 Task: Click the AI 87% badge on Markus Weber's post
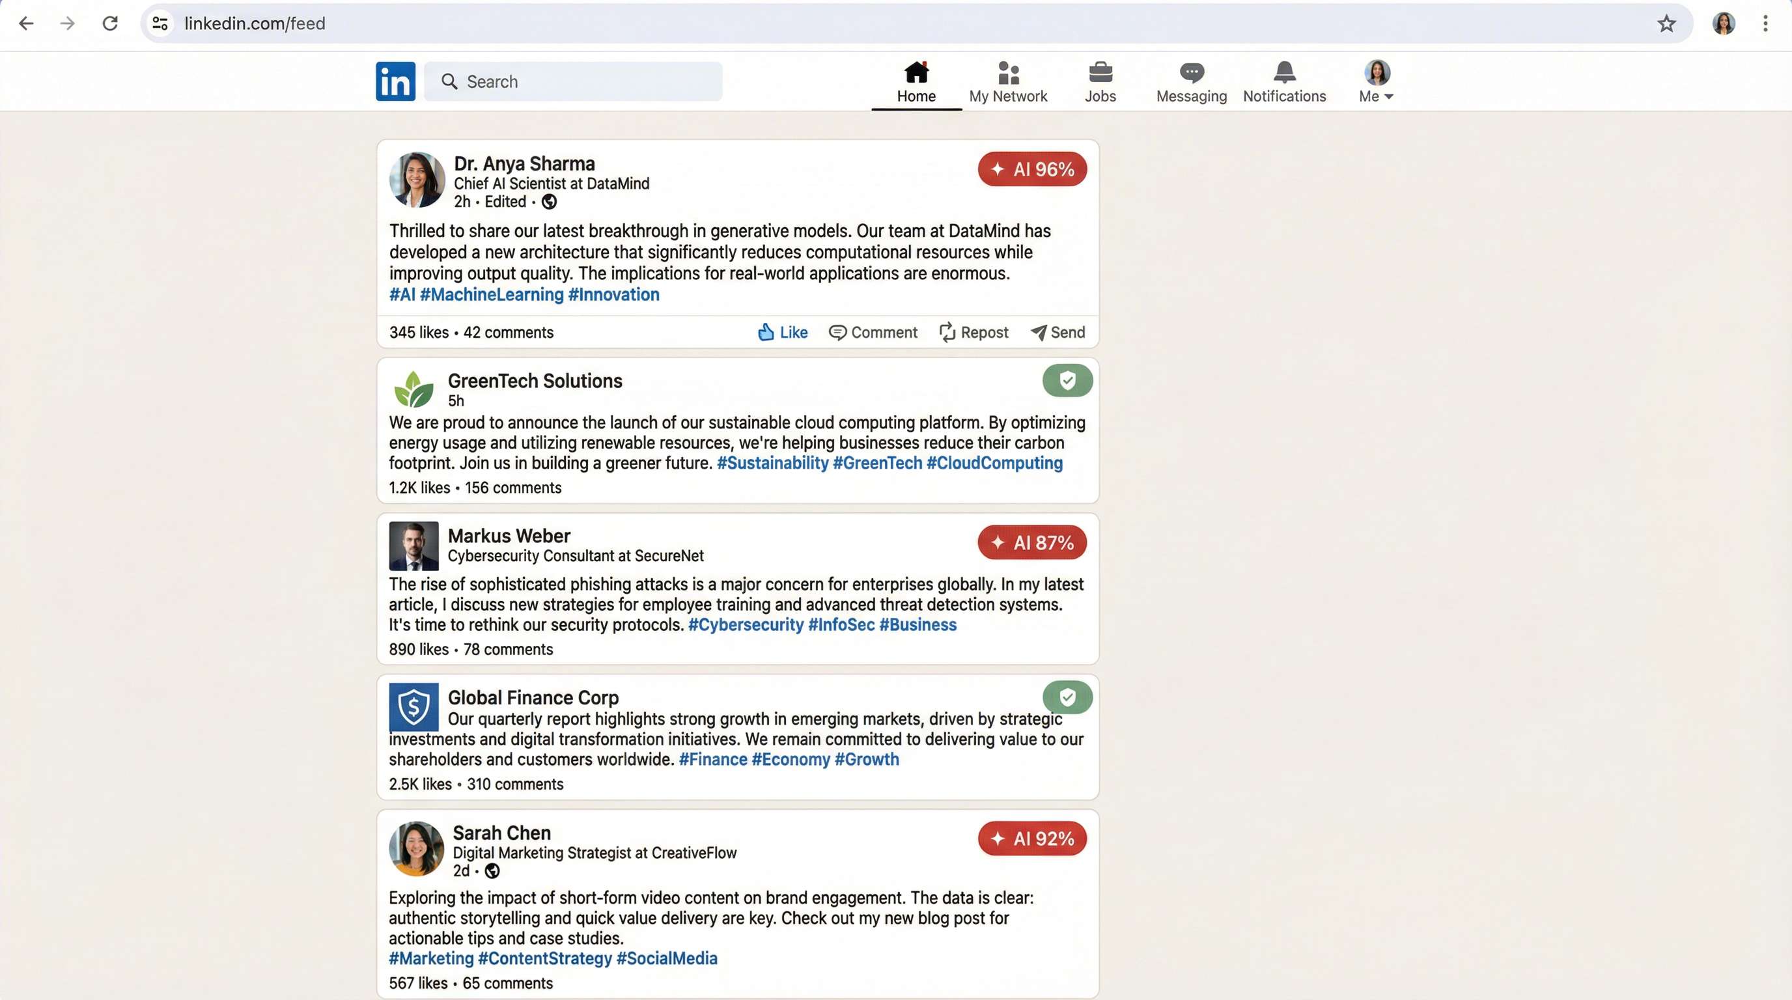(1031, 542)
